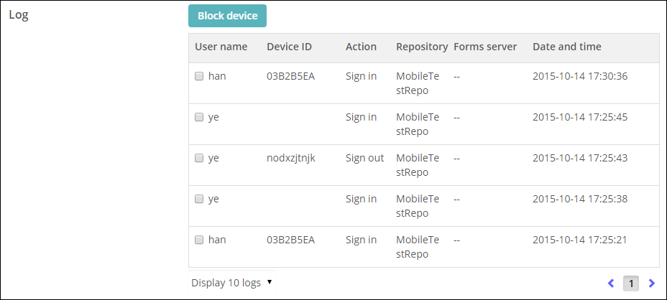Screen dimensions: 667x300
Task: Sort by Device ID column header
Action: [x=289, y=47]
